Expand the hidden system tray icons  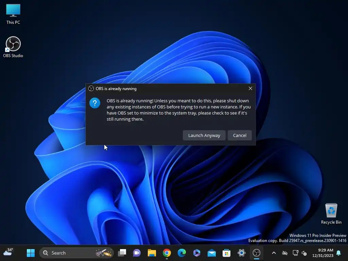[274, 253]
